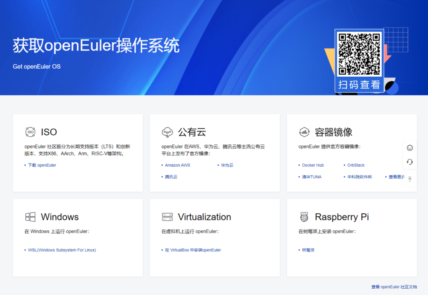The image size is (428, 295).
Task: Click the Virtualization server icon
Action: click(167, 217)
